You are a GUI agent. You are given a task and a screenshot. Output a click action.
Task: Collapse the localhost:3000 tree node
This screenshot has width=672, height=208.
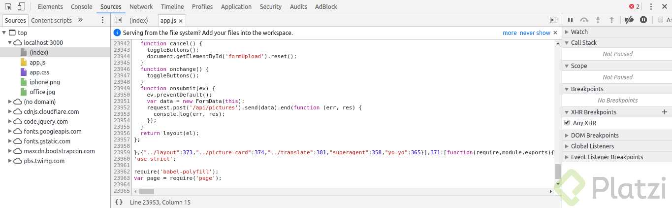coord(10,42)
